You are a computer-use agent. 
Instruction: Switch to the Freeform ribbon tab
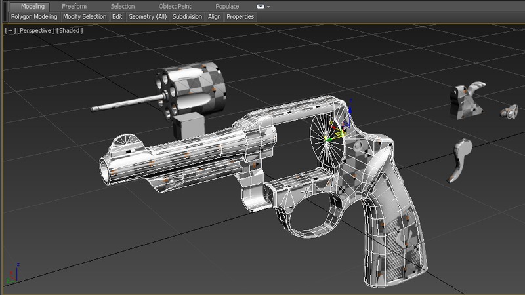[73, 6]
